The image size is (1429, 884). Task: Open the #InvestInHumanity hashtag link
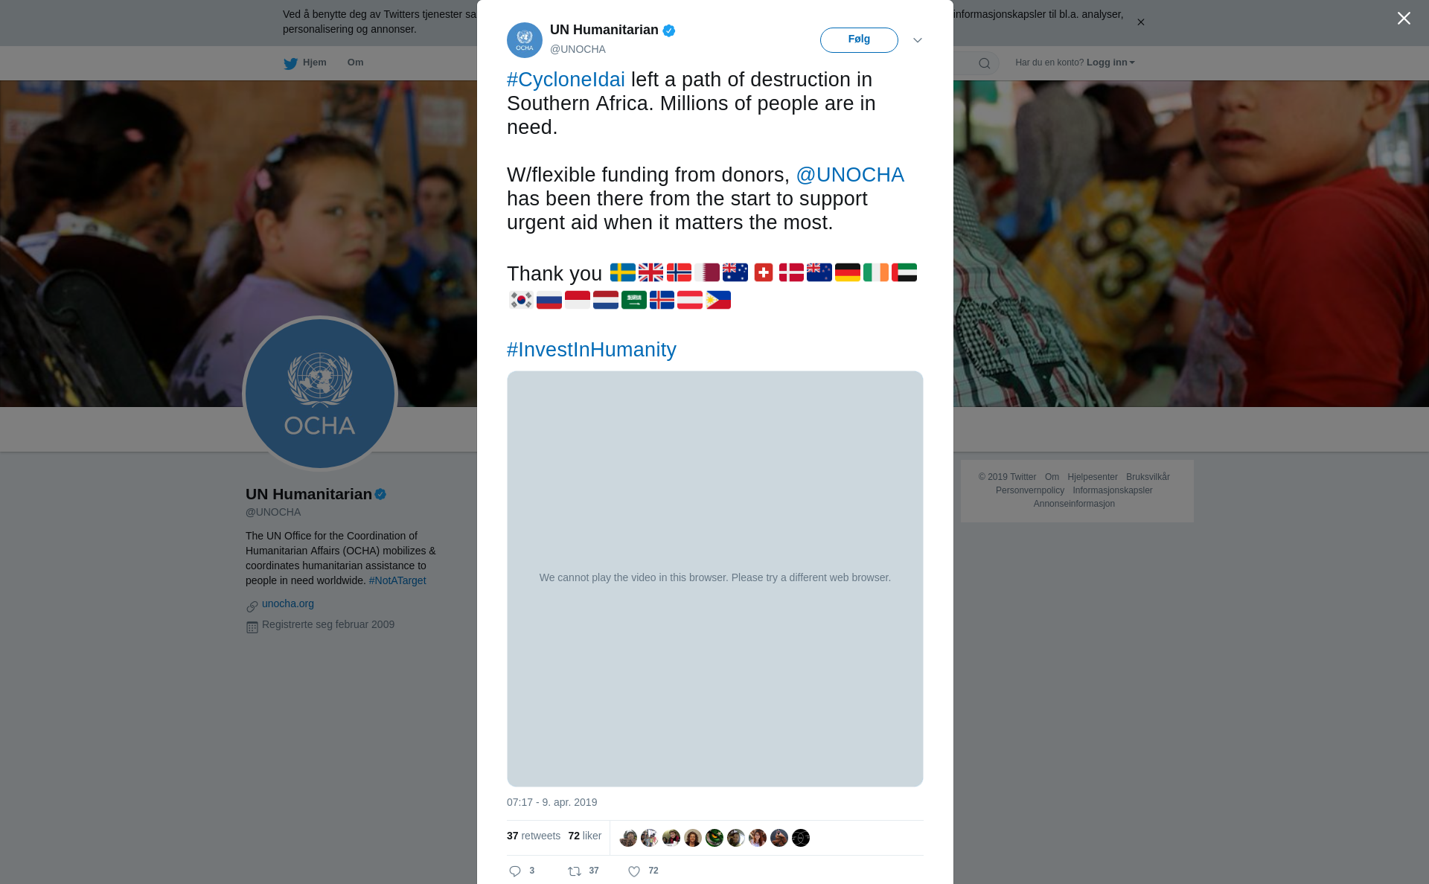(592, 350)
